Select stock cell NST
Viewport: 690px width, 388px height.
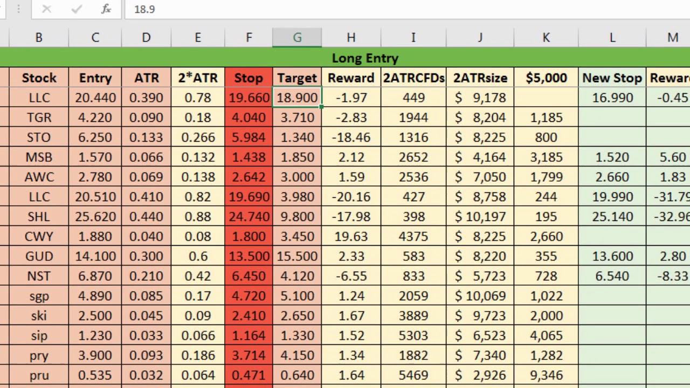click(x=39, y=276)
